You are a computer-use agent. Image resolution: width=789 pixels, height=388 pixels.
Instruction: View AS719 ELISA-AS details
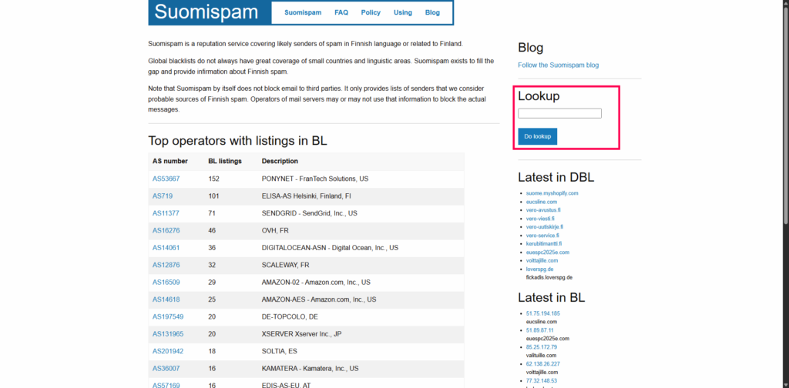click(163, 196)
